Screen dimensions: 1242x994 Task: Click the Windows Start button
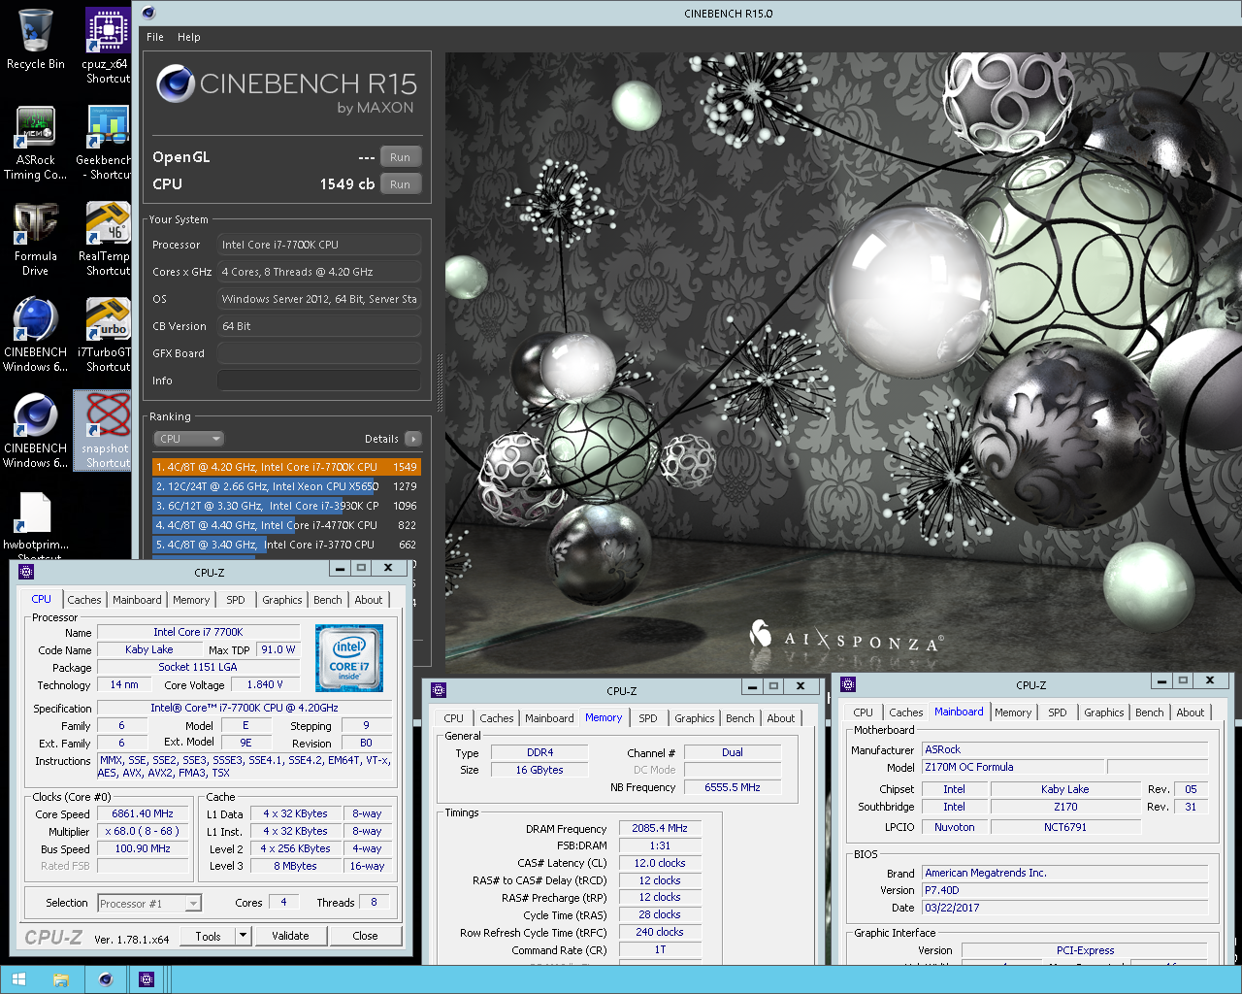19,979
